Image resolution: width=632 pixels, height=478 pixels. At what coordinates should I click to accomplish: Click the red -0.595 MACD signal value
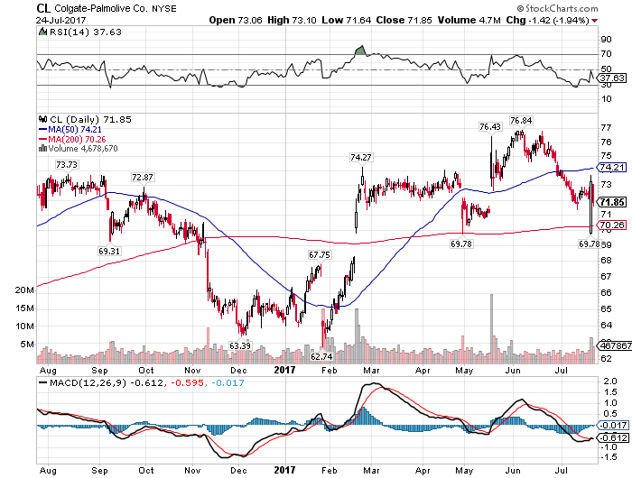pos(187,382)
